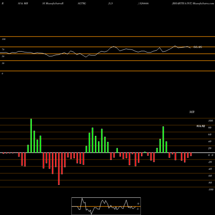The height and width of the screenshot is (215, 215).
Task: Click the SI MunafaSutraR header text
Action: point(53,3)
